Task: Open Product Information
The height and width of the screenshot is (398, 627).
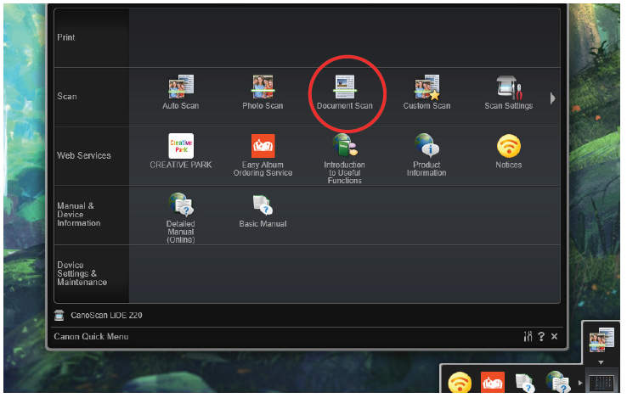Action: pos(428,156)
